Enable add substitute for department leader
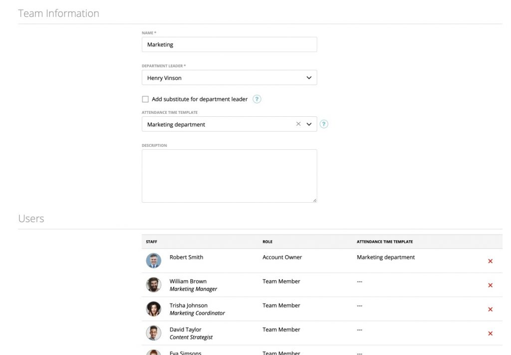The image size is (511, 355). click(145, 99)
